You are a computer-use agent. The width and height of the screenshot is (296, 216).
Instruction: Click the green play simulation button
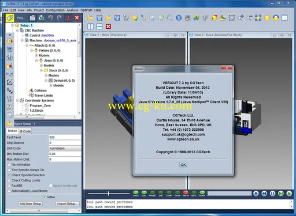click(289, 194)
